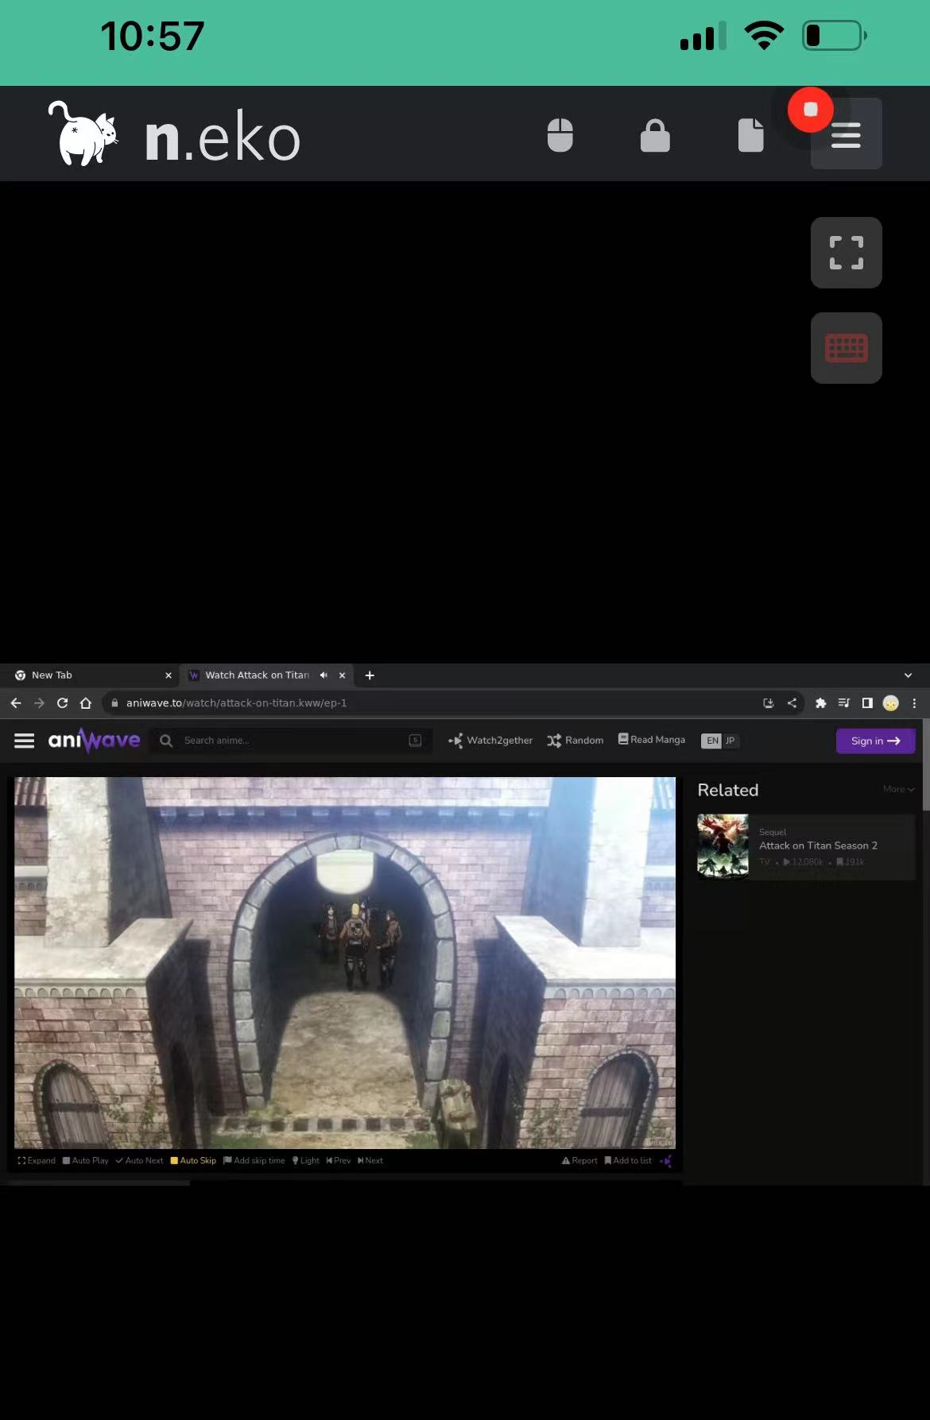This screenshot has width=930, height=1420.
Task: Open the tab search chevron in browser
Action: point(908,675)
